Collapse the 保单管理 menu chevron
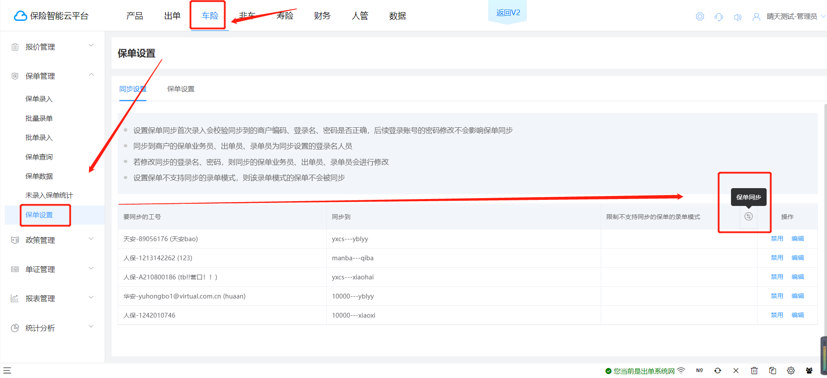This screenshot has width=827, height=378. 91,75
